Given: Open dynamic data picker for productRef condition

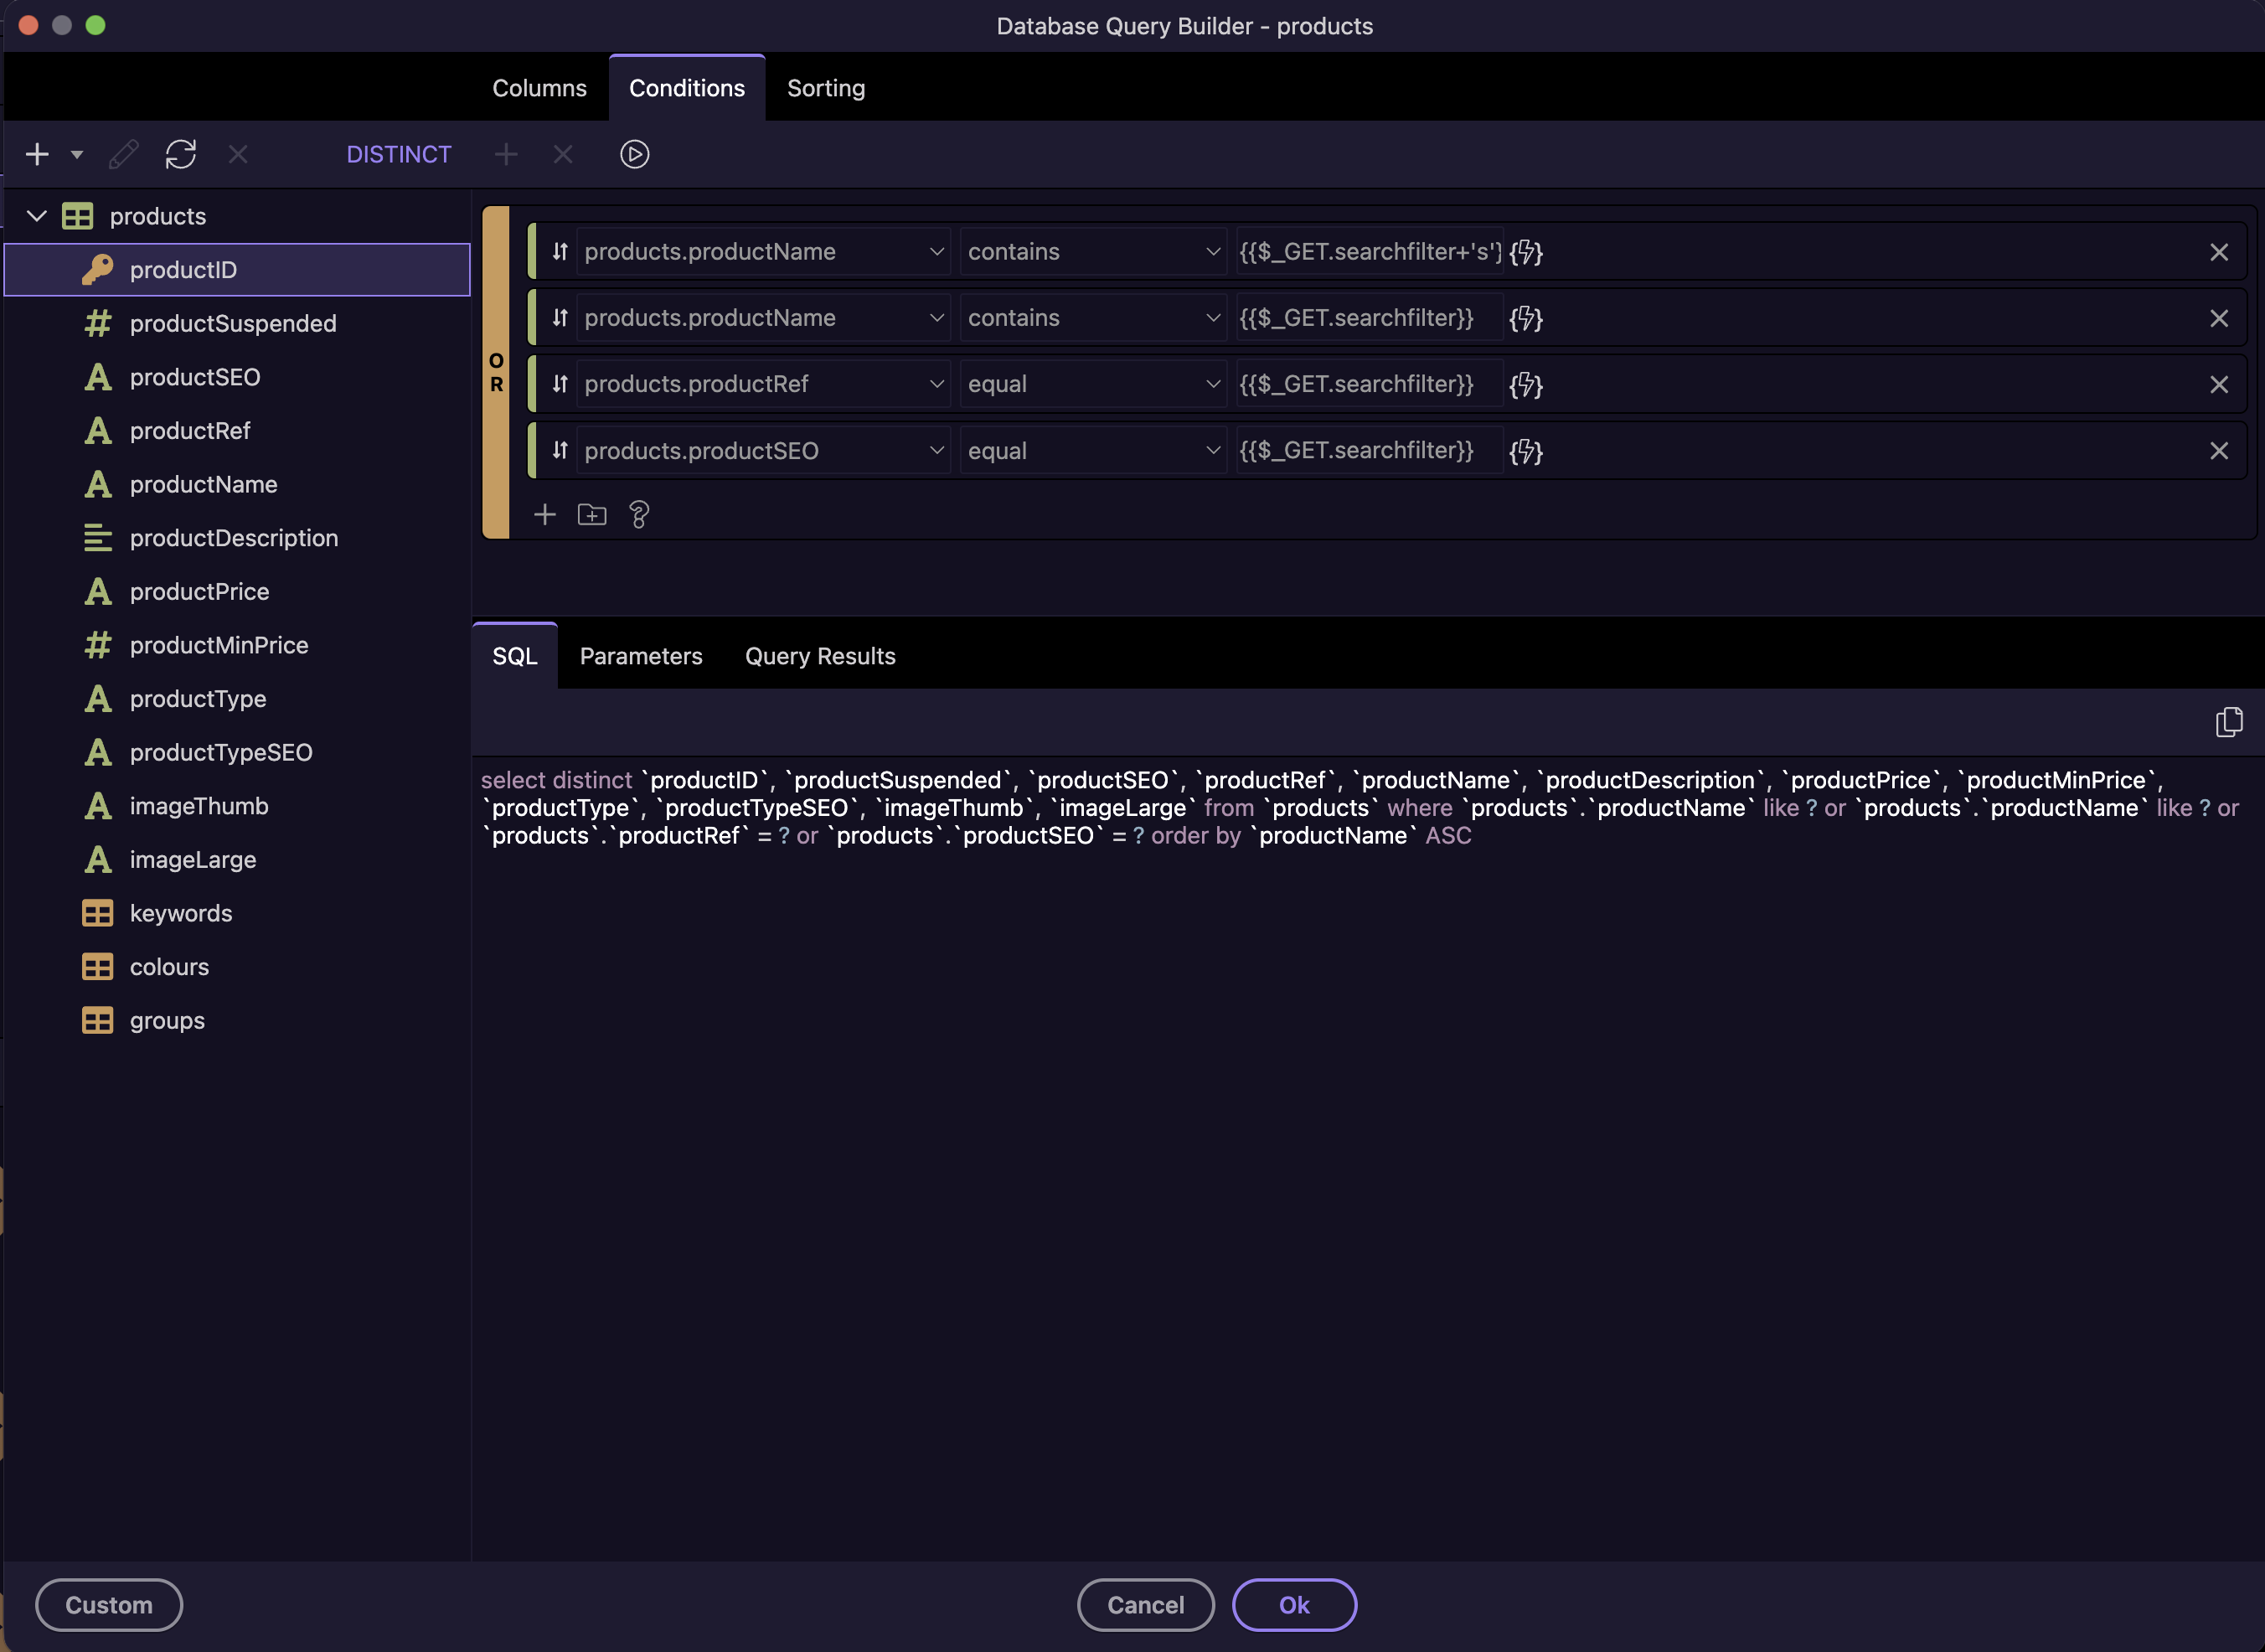Looking at the screenshot, I should tap(1525, 384).
